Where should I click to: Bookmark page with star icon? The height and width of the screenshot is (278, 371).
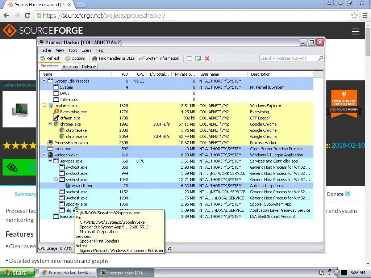[354, 16]
